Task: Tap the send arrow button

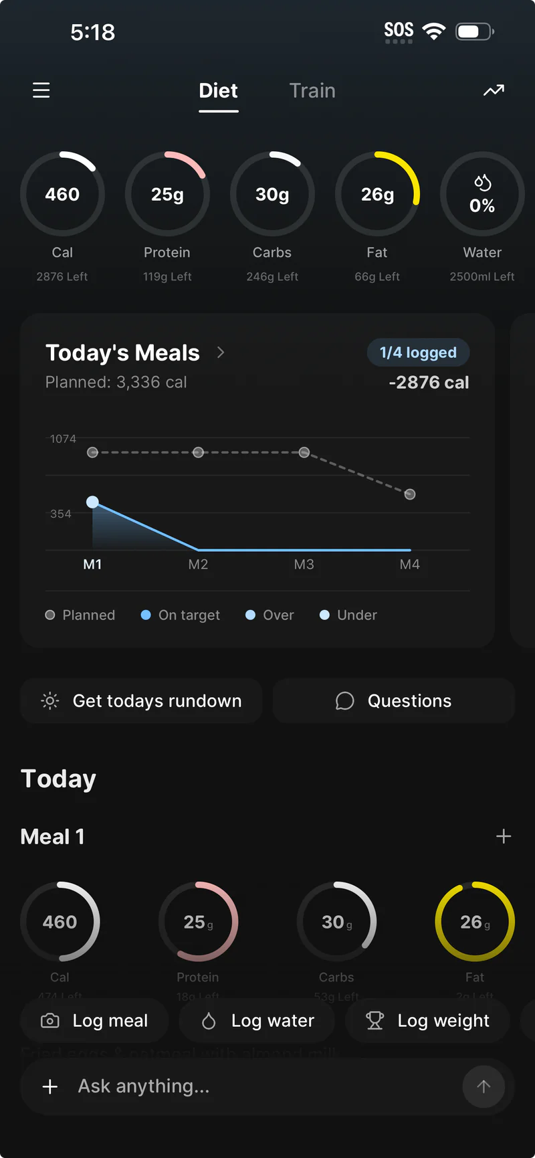Action: (484, 1086)
